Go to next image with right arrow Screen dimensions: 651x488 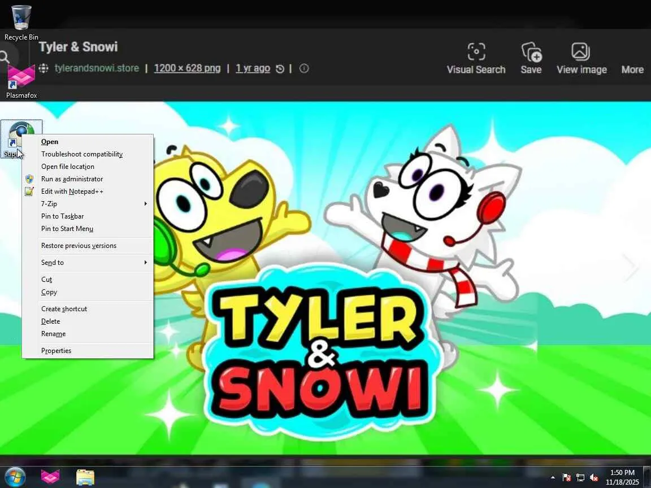631,267
